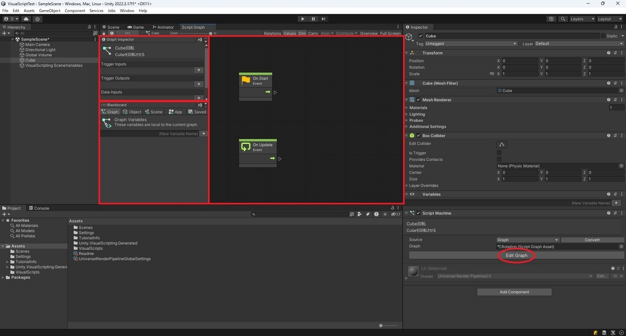Add a Trigger Input with plus button
The height and width of the screenshot is (336, 626).
[x=198, y=70]
